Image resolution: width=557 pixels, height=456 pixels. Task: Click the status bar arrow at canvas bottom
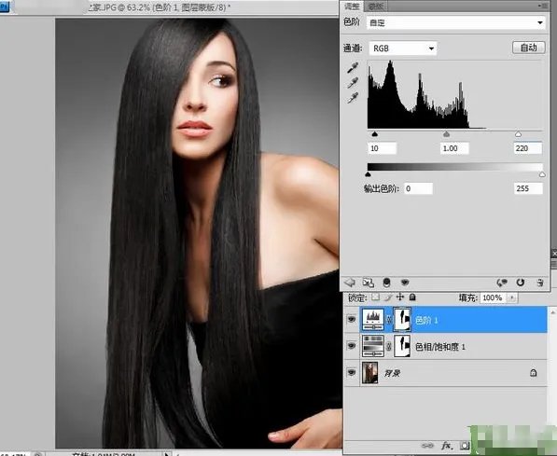[x=166, y=453]
